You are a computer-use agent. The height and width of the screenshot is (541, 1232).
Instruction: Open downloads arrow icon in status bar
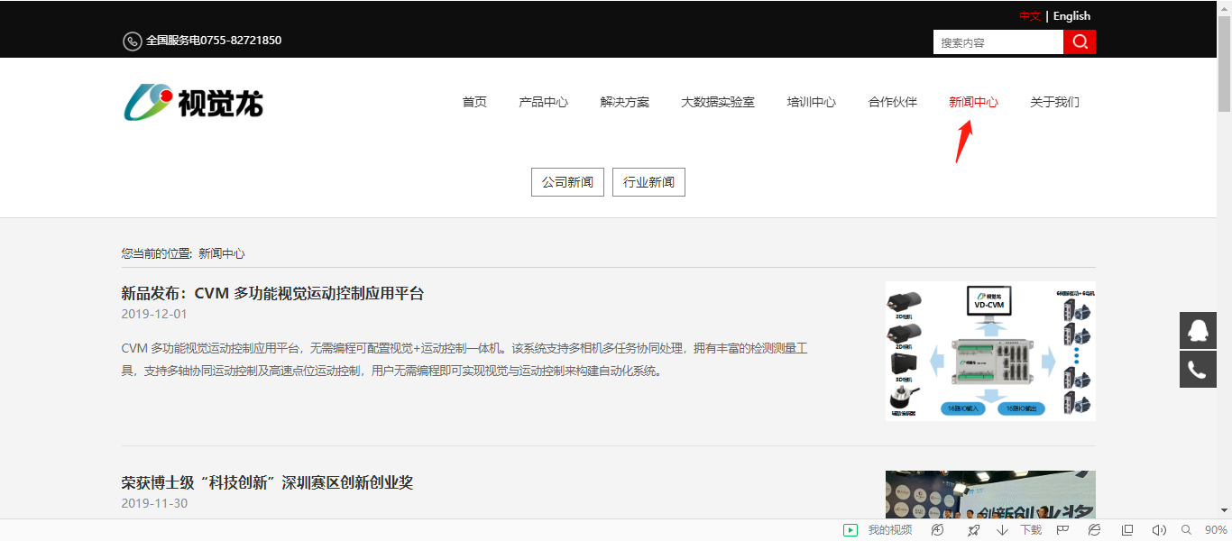[x=1002, y=530]
